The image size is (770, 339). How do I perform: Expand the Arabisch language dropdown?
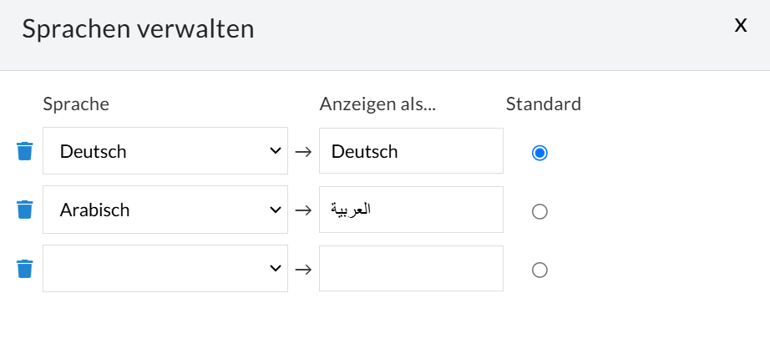click(x=165, y=210)
